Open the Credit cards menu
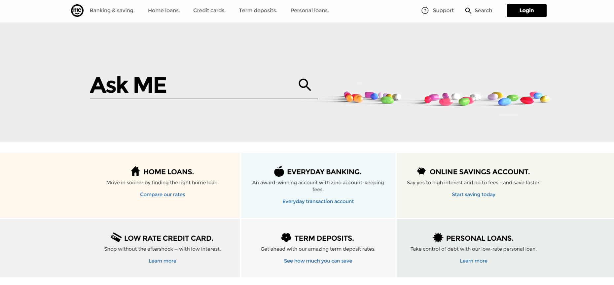Viewport: 614px width, 285px height. [209, 11]
